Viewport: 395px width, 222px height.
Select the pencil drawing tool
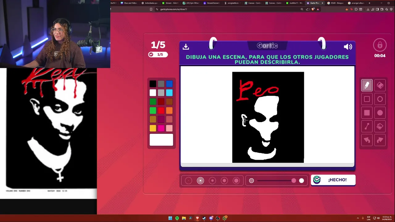pos(367,85)
